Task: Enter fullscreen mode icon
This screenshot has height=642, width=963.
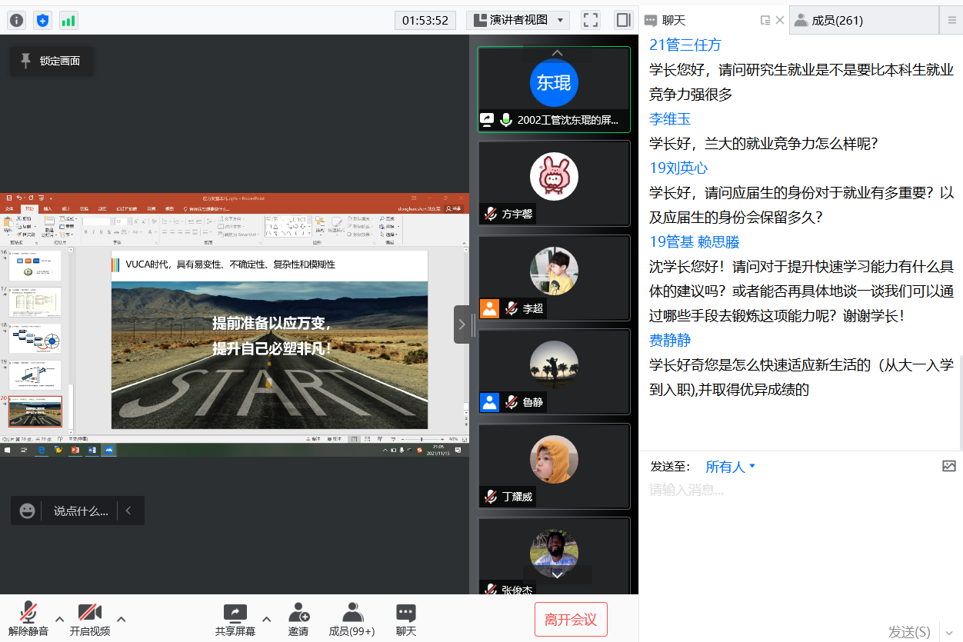Action: point(590,20)
